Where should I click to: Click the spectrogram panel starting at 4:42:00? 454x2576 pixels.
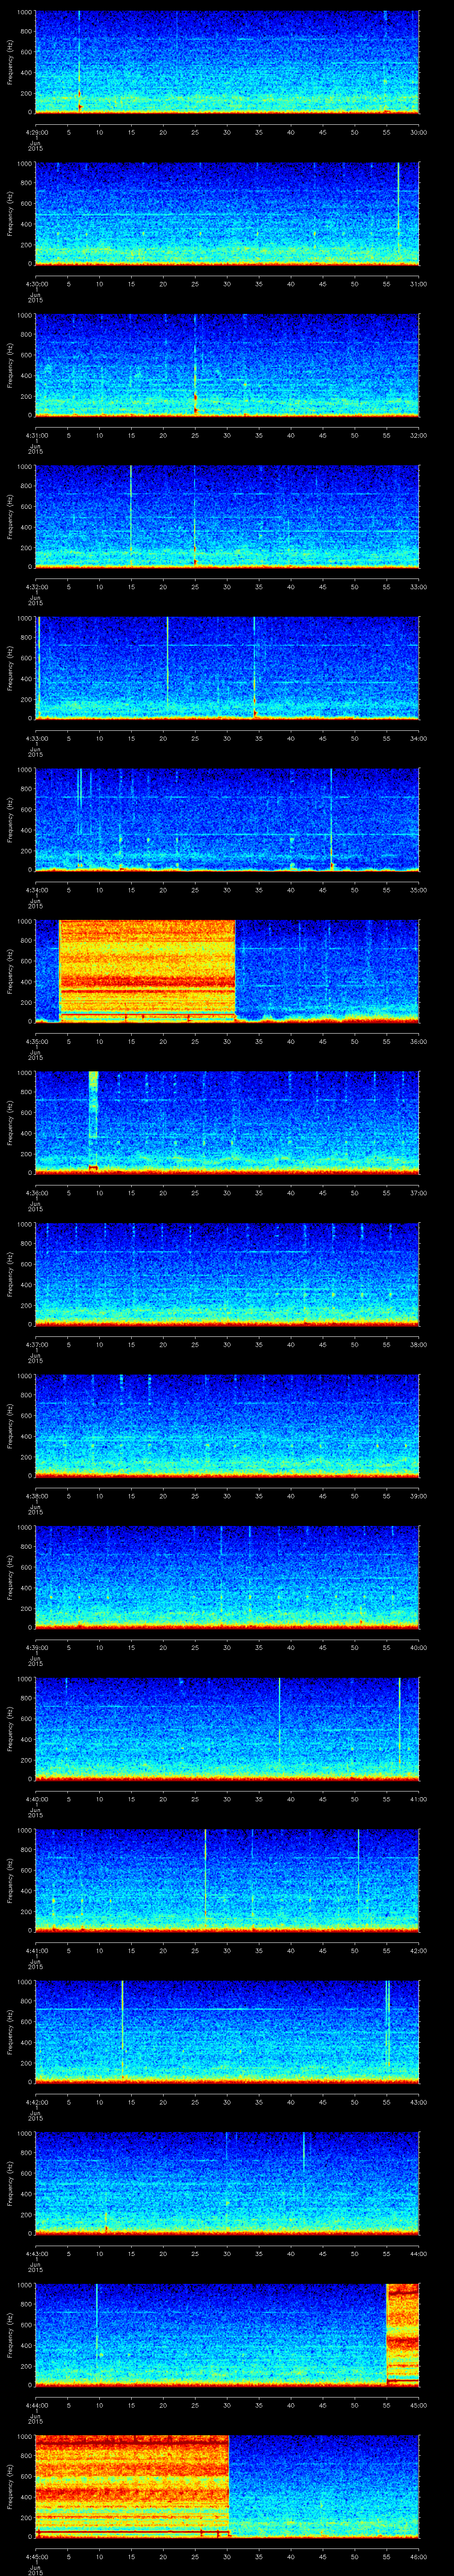[x=227, y=2032]
